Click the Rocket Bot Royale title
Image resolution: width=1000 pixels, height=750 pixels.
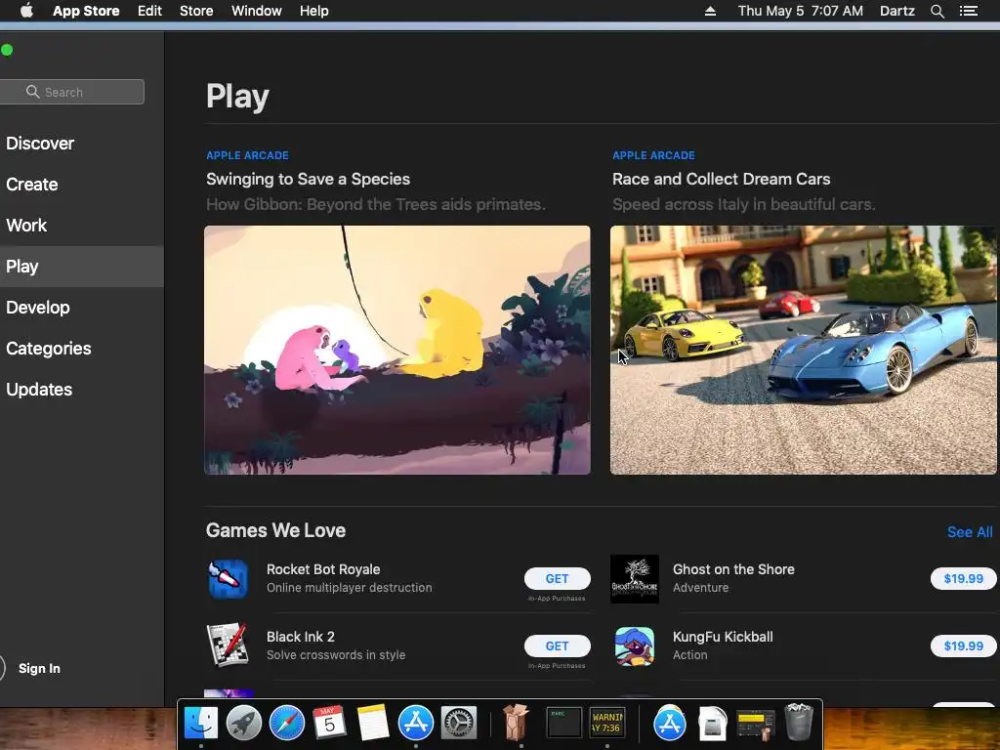[x=323, y=569]
